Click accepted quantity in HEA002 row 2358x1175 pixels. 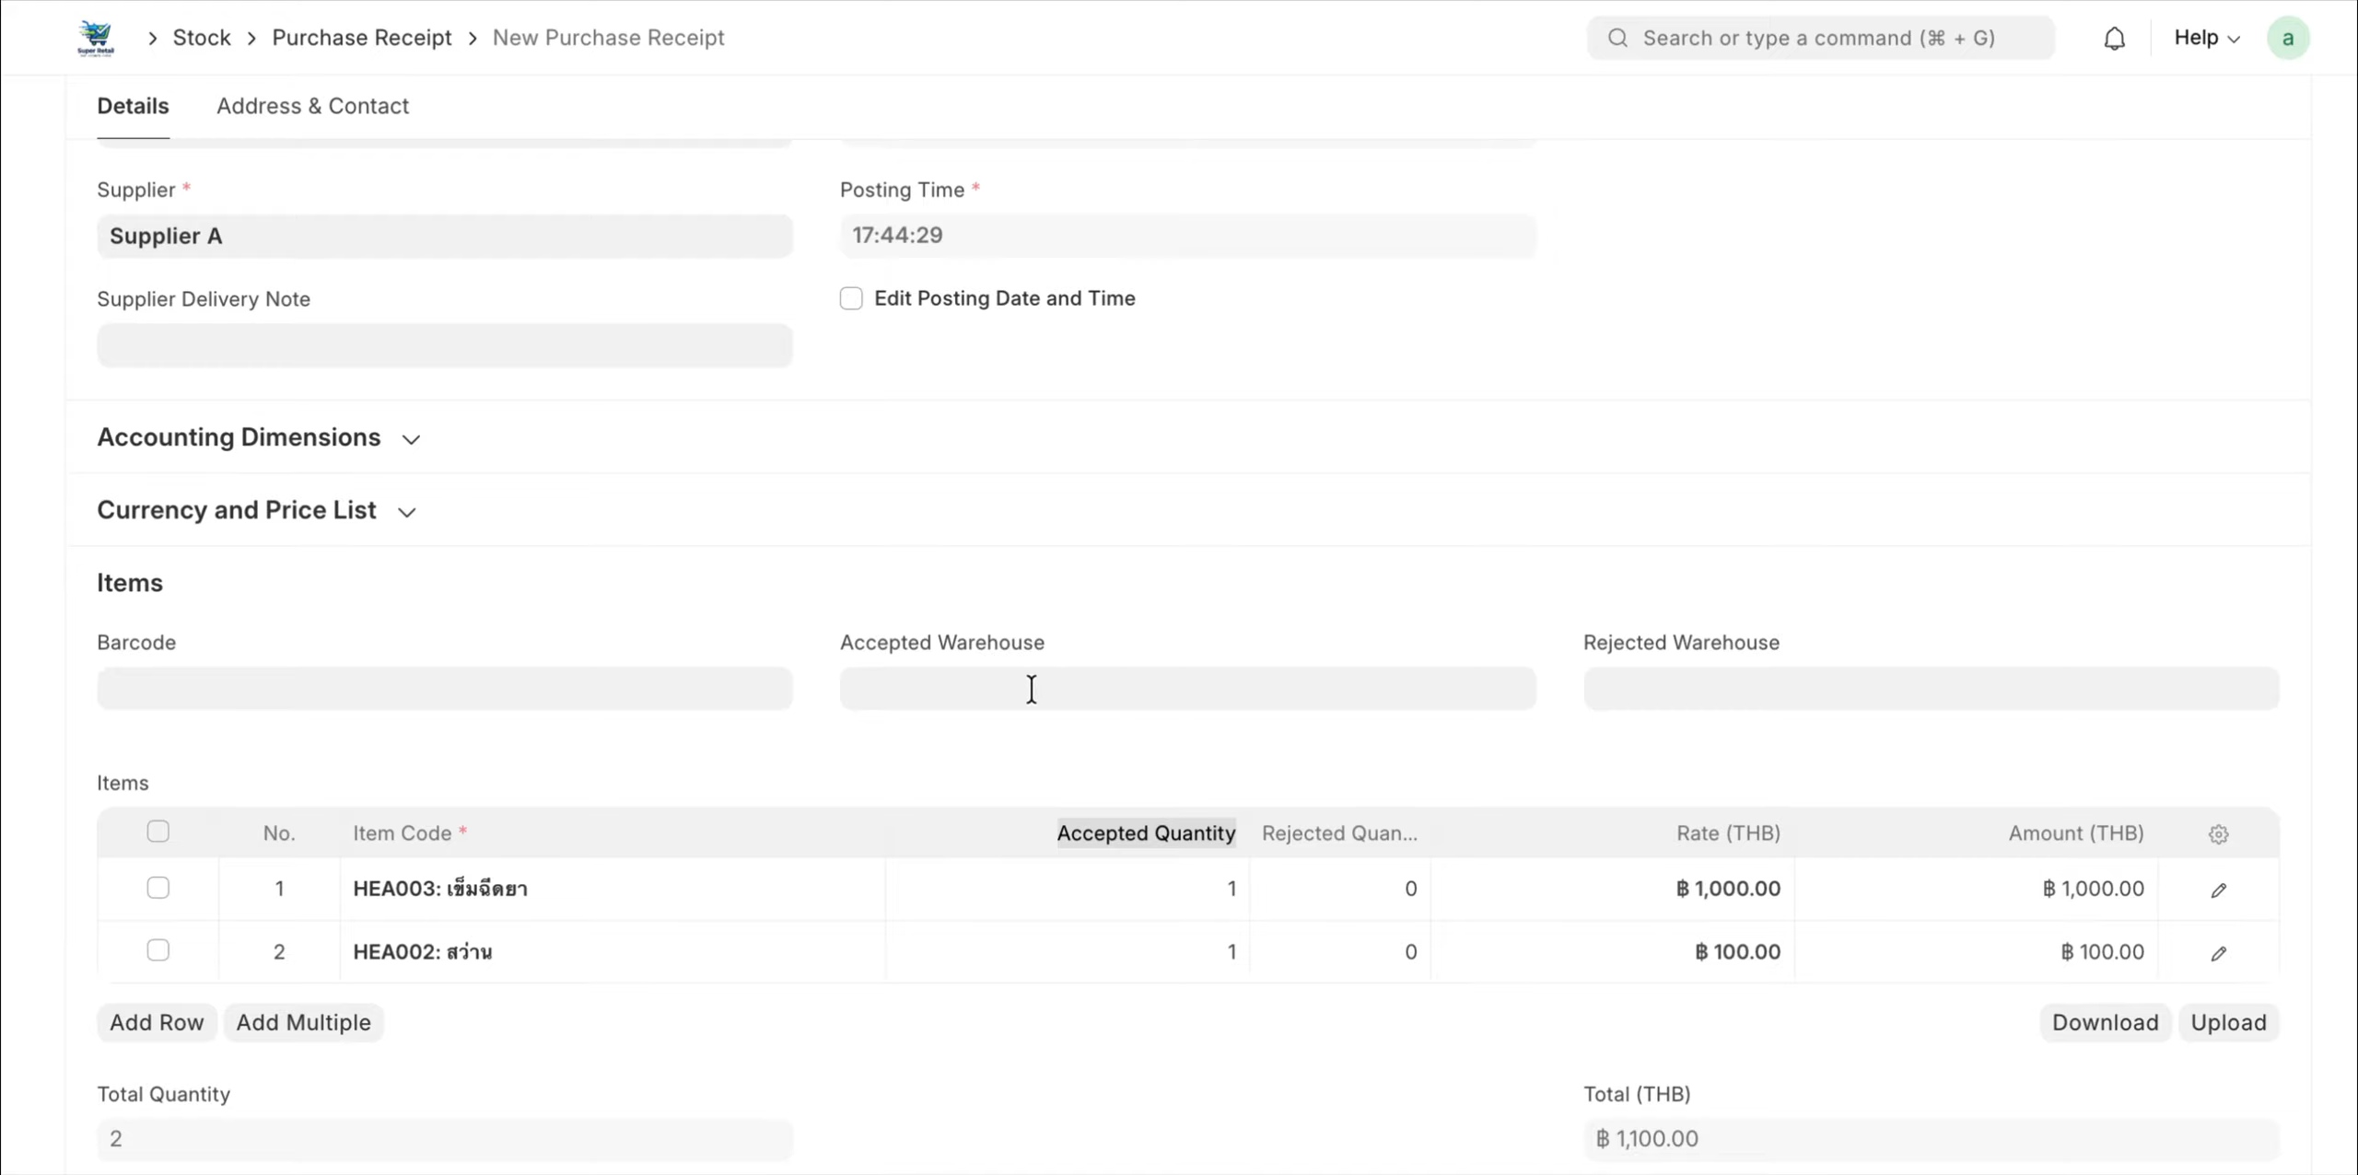coord(1068,952)
